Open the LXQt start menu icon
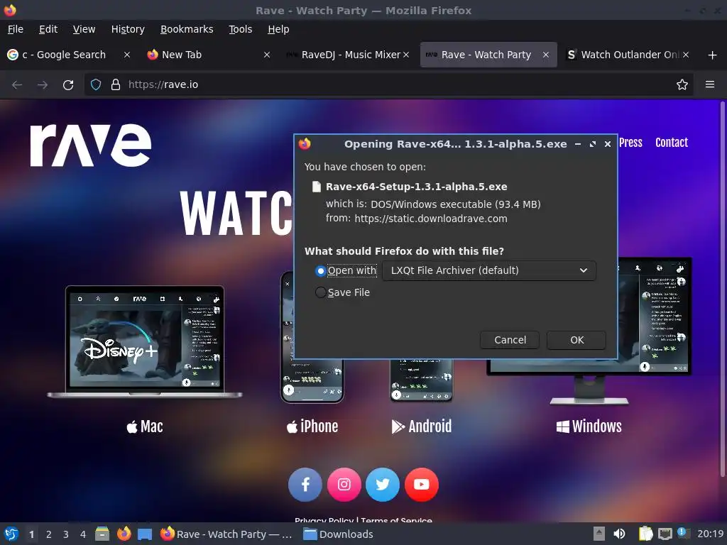The height and width of the screenshot is (545, 727). (11, 534)
